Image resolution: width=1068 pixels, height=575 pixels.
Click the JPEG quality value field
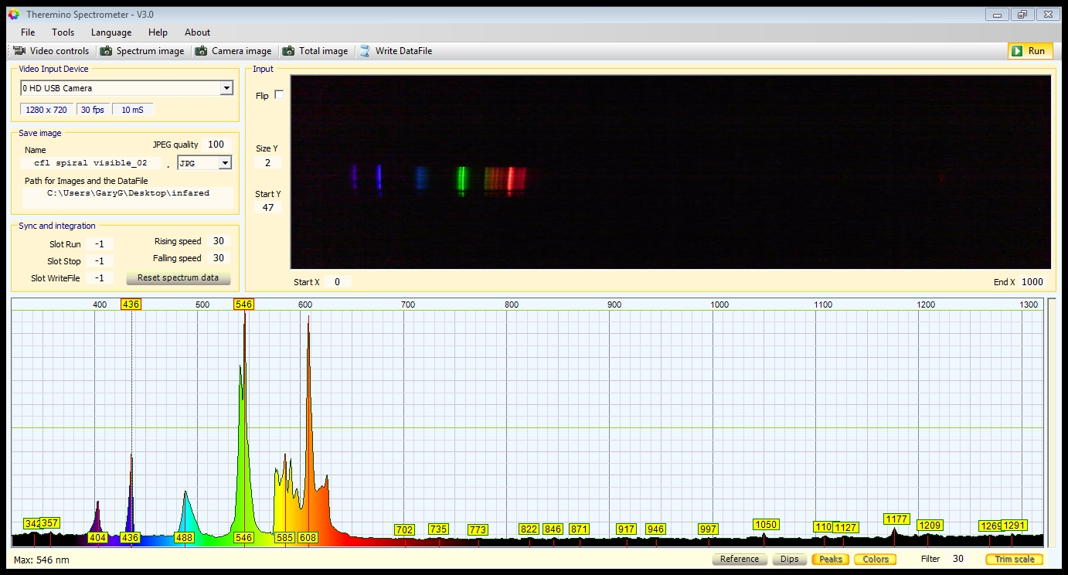point(216,145)
